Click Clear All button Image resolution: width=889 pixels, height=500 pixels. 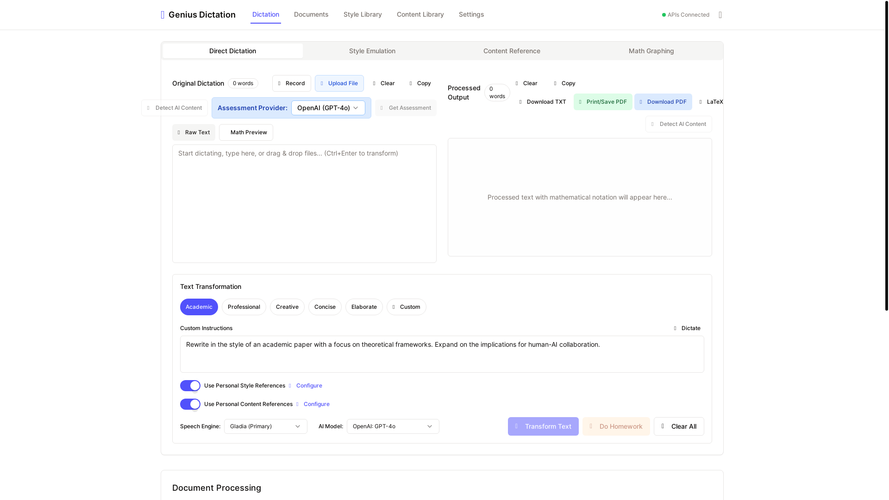coord(679,426)
